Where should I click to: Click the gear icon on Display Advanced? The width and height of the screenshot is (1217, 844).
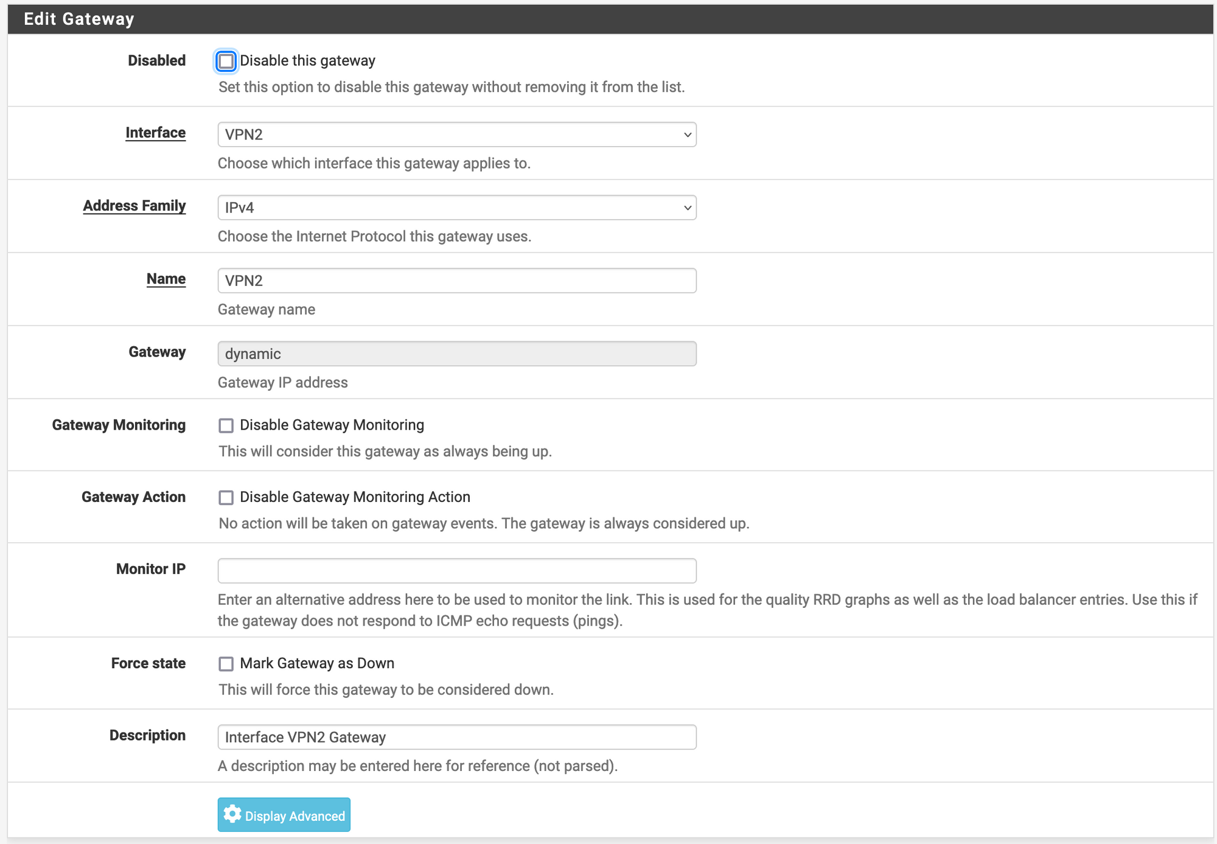pyautogui.click(x=232, y=814)
